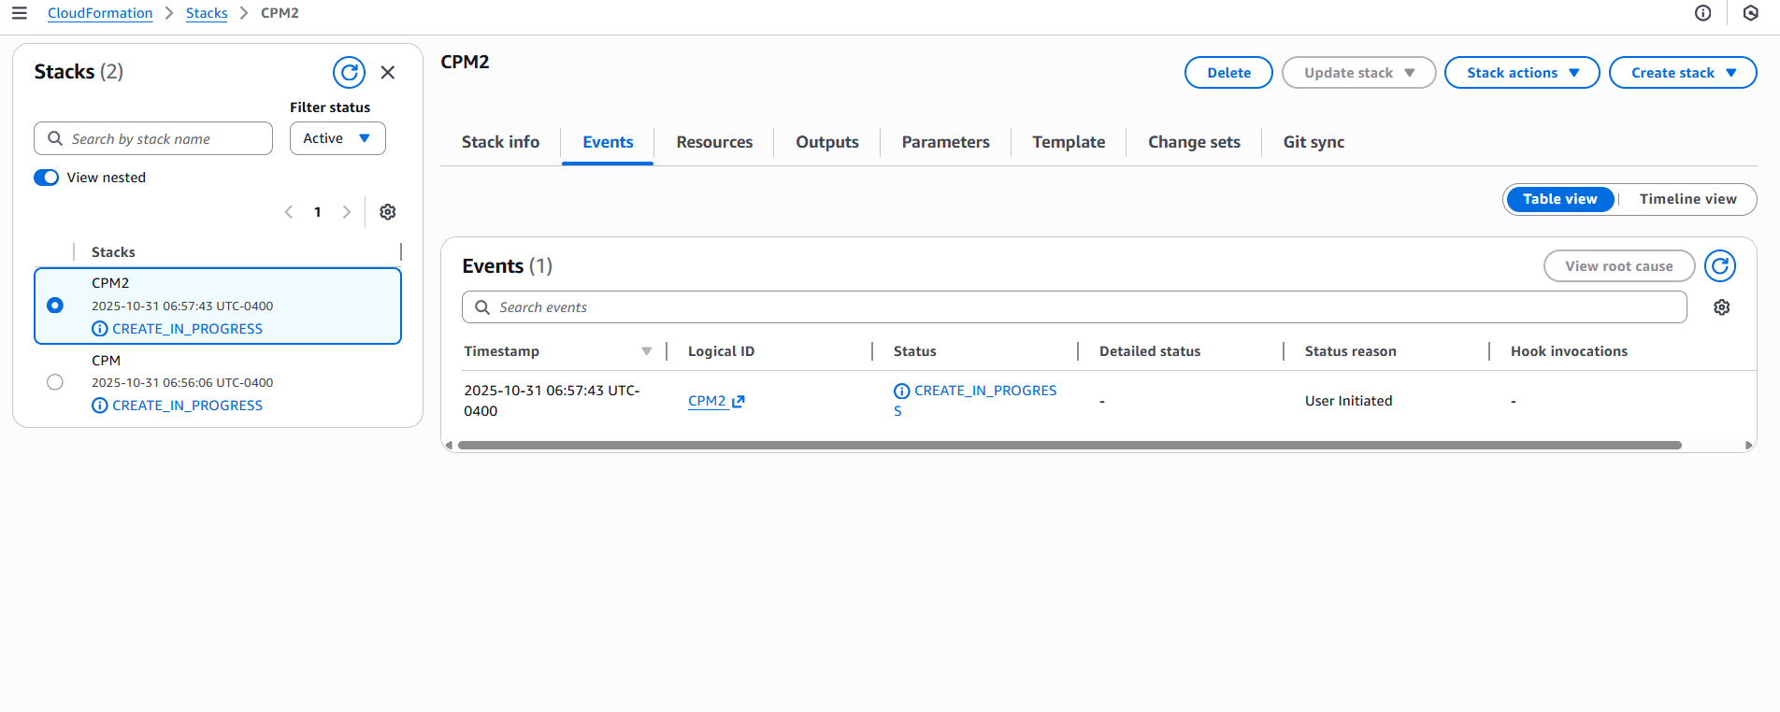Click the Search events input field

pyautogui.click(x=1074, y=307)
